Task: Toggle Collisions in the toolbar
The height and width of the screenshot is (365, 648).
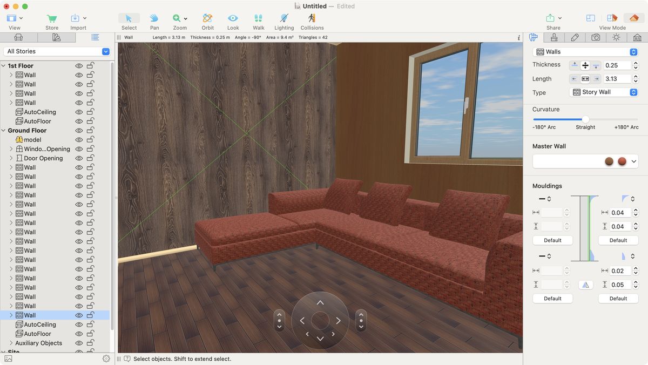Action: tap(312, 21)
